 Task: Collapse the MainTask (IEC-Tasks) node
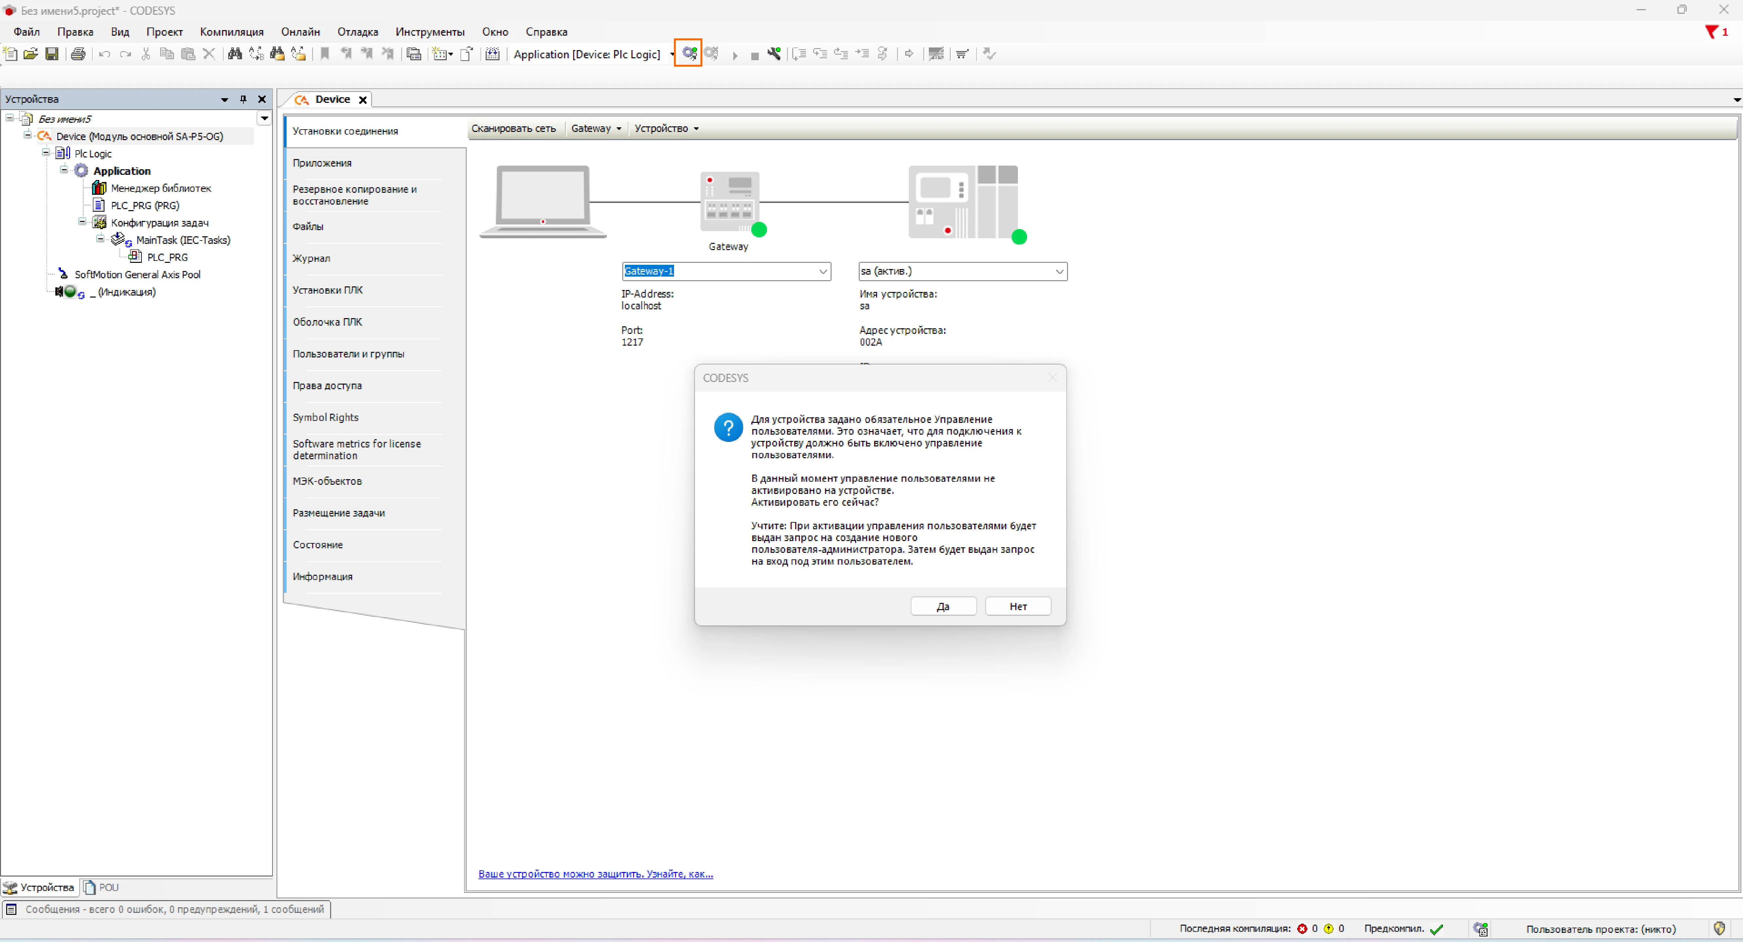click(100, 239)
